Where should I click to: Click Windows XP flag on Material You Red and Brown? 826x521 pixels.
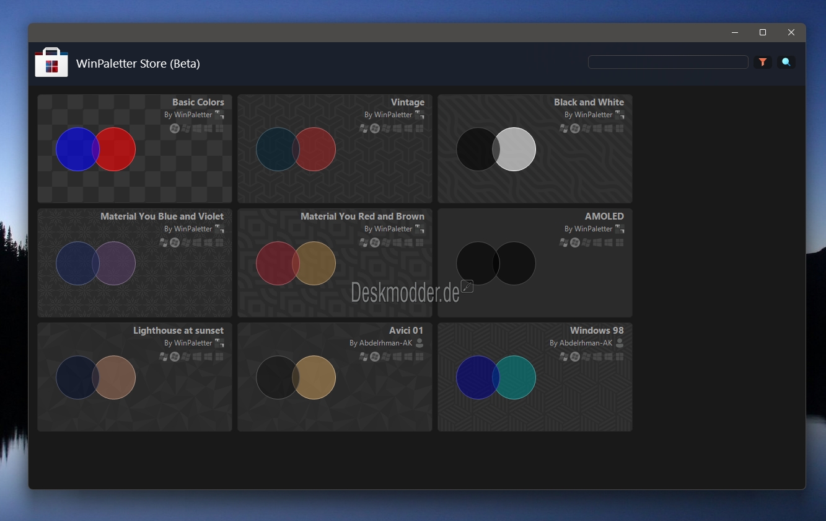click(364, 243)
